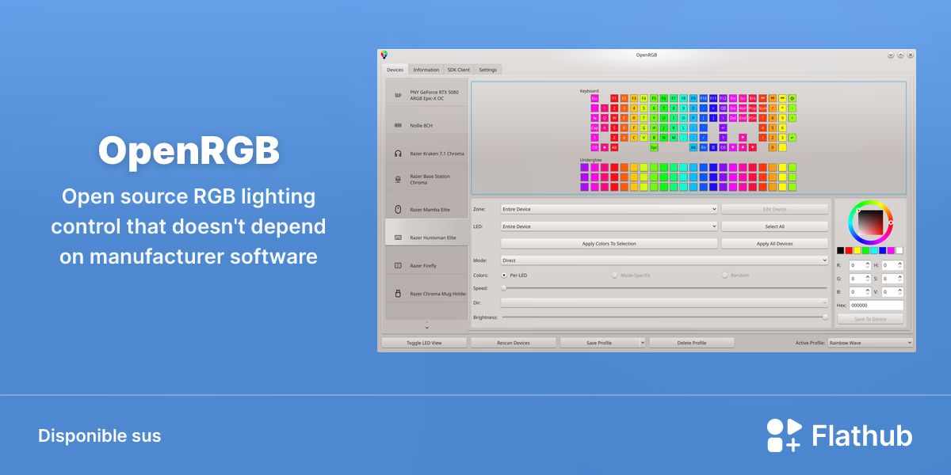Click the Brightness slider handle

(825, 317)
